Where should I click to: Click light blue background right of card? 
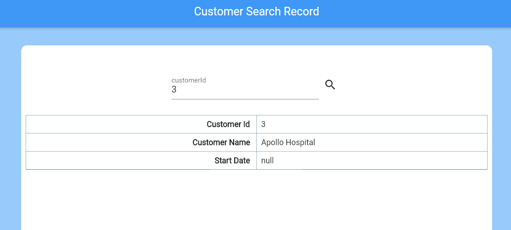point(501,136)
